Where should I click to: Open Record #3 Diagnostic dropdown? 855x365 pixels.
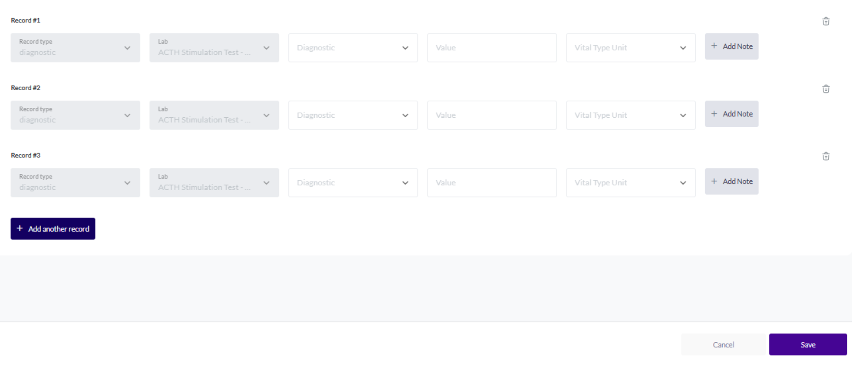pos(353,182)
